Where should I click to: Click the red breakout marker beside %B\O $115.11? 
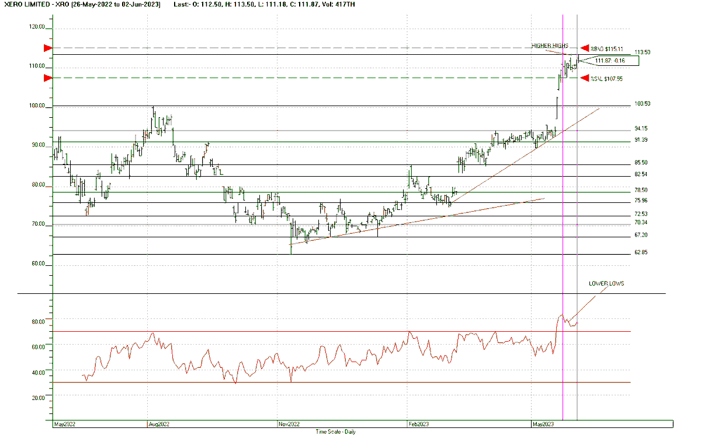tap(584, 48)
